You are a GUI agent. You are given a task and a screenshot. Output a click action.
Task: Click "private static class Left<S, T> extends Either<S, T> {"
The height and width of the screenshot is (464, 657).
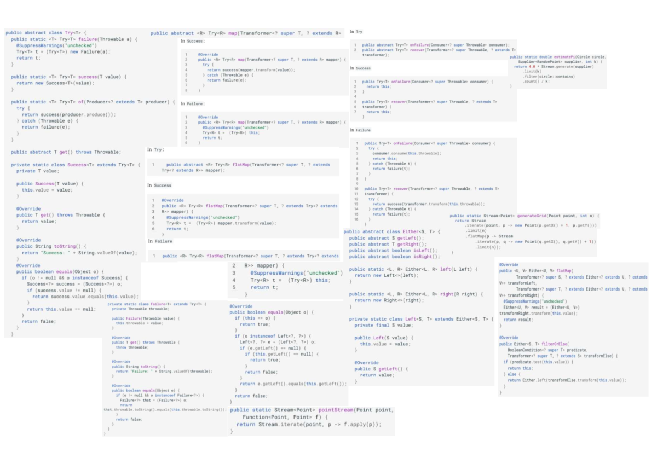point(422,319)
